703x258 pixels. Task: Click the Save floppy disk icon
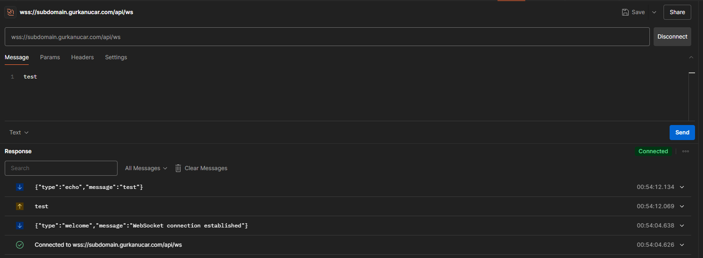(x=625, y=12)
